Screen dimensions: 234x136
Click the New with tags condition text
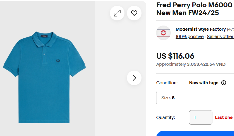204,83
